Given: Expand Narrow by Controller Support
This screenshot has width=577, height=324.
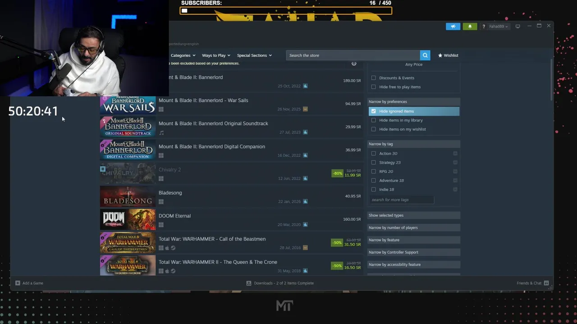Looking at the screenshot, I should point(414,252).
